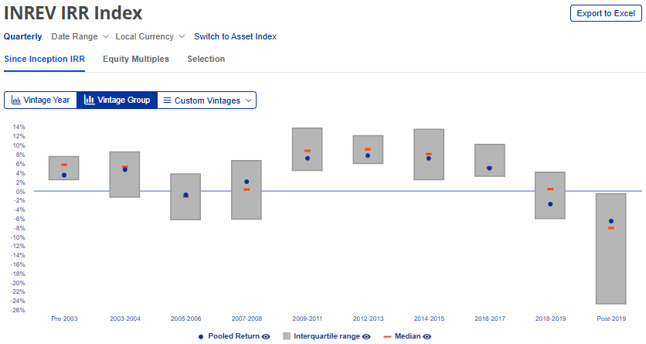The image size is (646, 344).
Task: Click the grey Interquartile range legend swatch
Action: pos(287,336)
